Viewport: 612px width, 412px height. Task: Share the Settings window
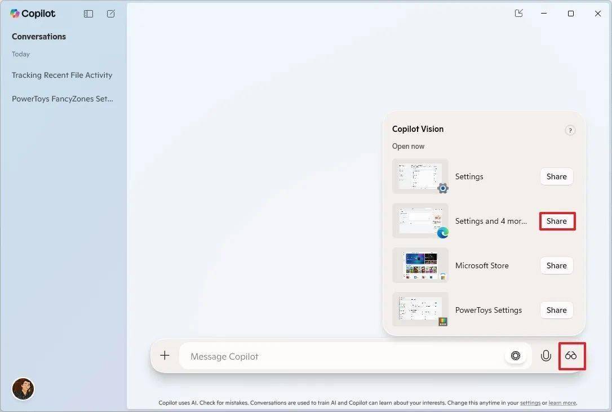tap(557, 176)
